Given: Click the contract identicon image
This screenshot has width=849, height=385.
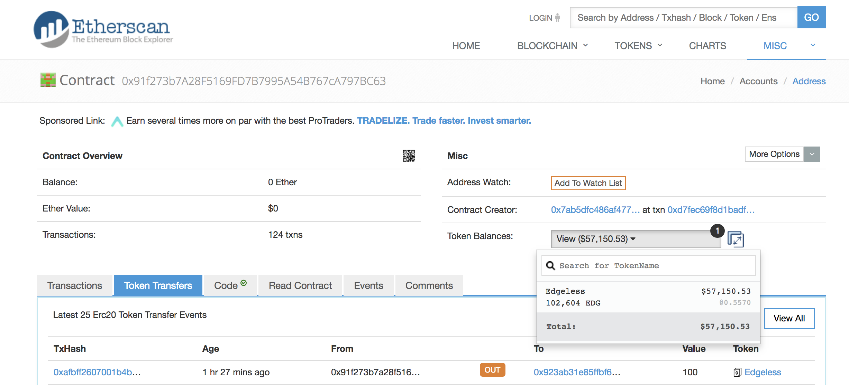Looking at the screenshot, I should [x=48, y=80].
